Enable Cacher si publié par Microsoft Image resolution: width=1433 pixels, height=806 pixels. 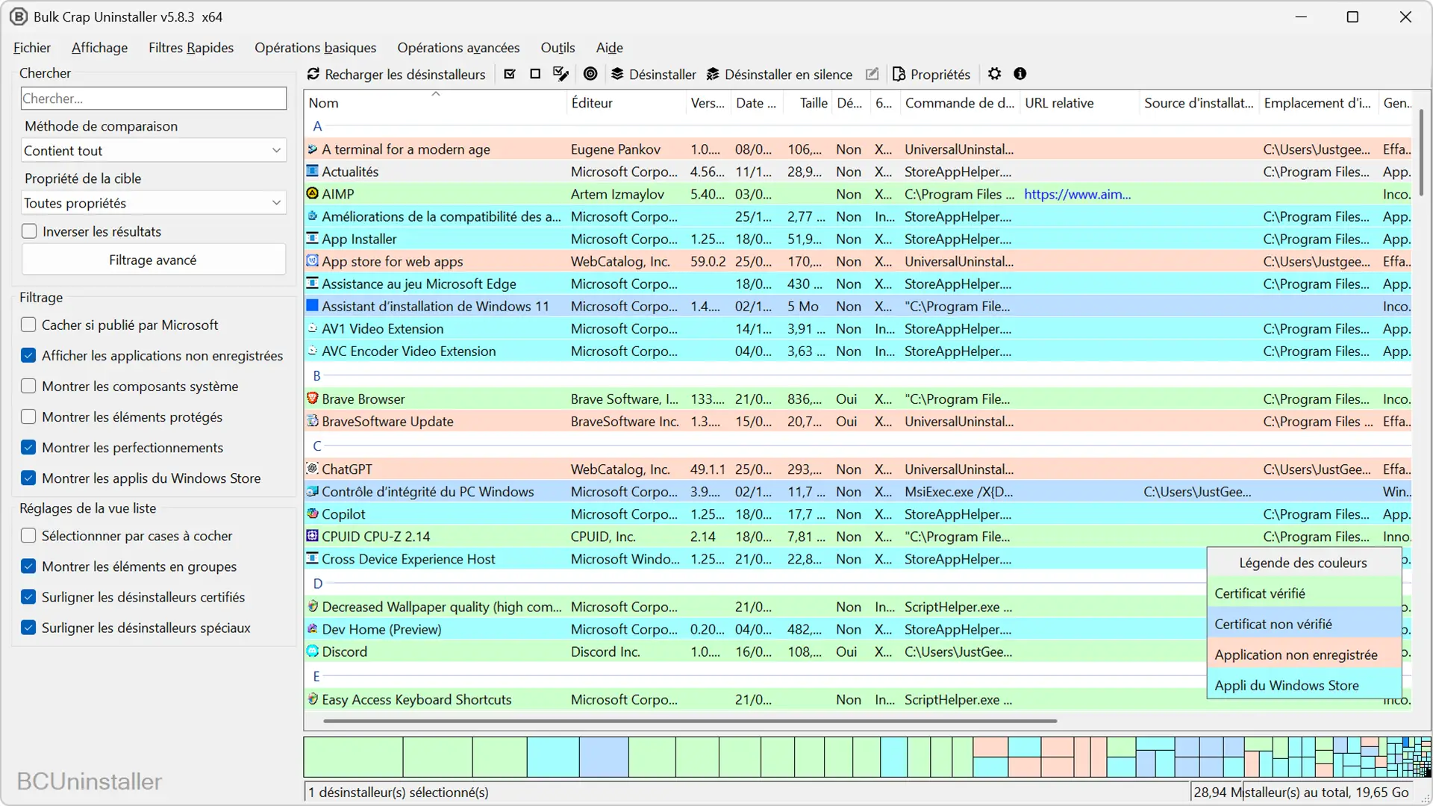click(x=28, y=325)
